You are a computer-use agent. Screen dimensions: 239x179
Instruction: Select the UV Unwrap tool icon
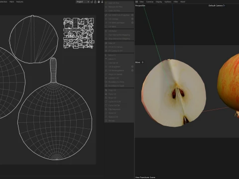(x=106, y=19)
